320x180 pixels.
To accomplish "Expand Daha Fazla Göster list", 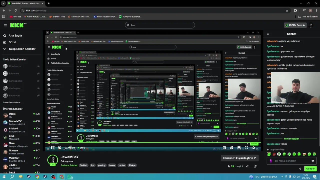I will 12,102.
